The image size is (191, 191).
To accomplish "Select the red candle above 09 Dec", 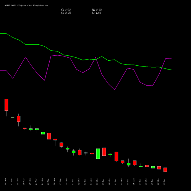I will pos(104,152).
